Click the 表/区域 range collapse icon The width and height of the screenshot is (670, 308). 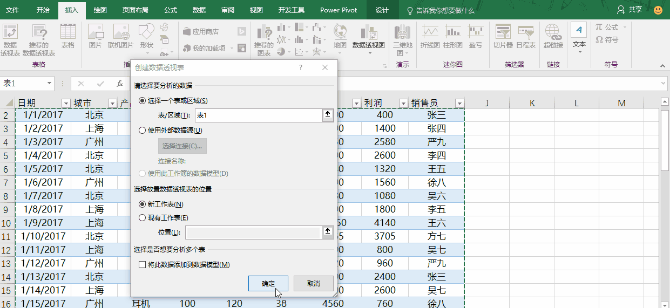tap(327, 115)
